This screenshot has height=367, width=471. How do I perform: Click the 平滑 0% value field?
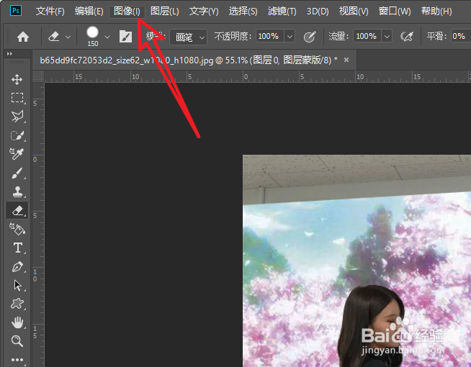coord(461,36)
